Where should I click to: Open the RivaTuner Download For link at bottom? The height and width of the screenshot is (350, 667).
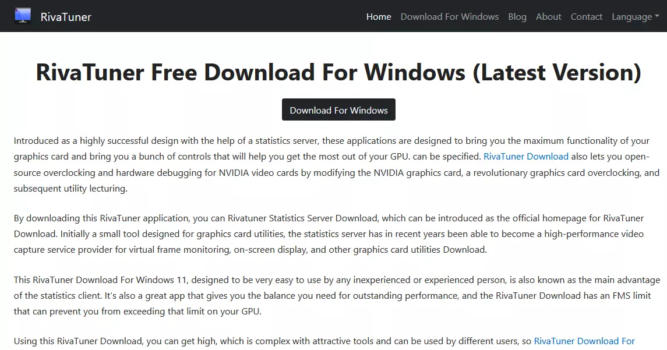584,341
